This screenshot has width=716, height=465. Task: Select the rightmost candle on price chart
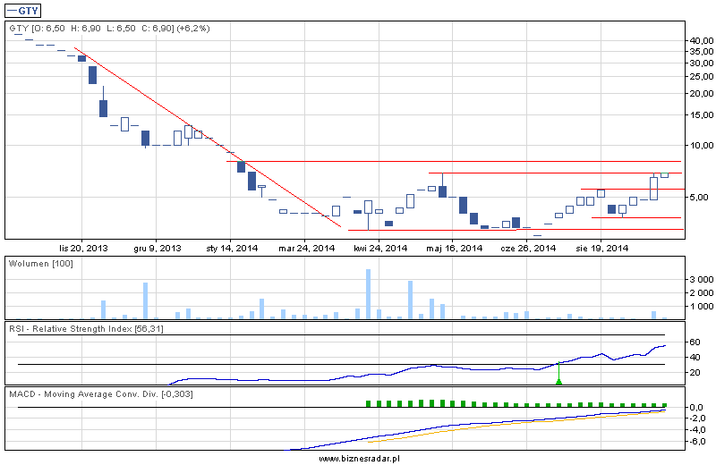665,174
